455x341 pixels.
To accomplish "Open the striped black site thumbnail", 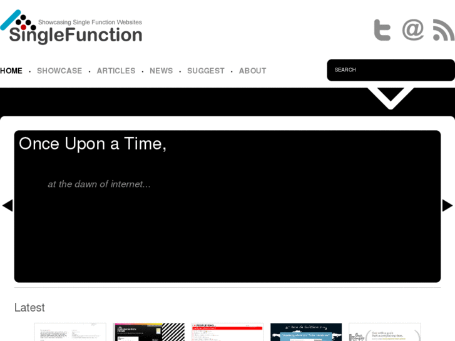I will (149, 332).
